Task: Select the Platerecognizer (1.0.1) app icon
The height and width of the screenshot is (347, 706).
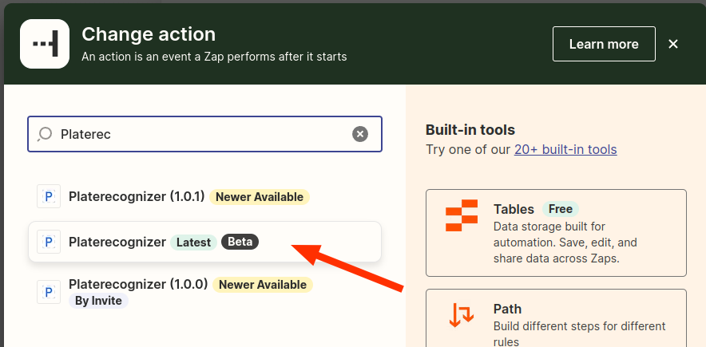Action: pyautogui.click(x=49, y=196)
